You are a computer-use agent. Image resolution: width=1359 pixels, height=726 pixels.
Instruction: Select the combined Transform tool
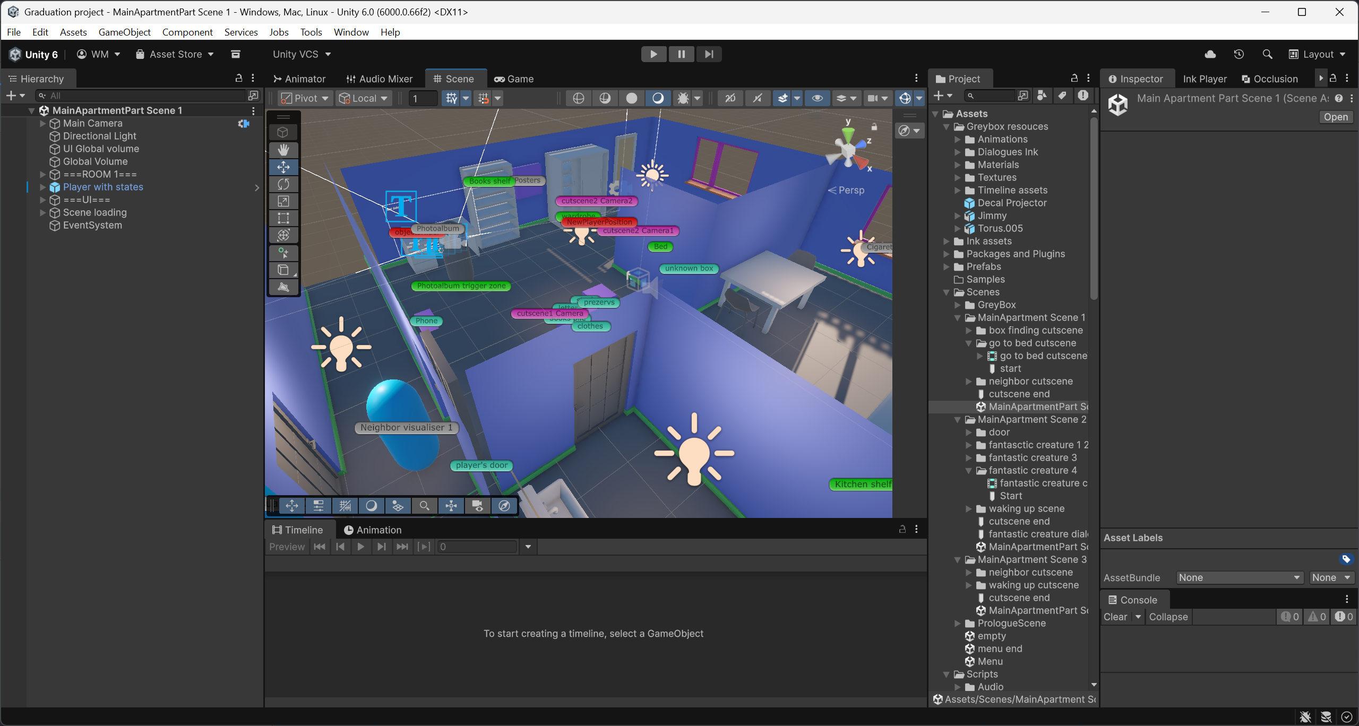283,235
